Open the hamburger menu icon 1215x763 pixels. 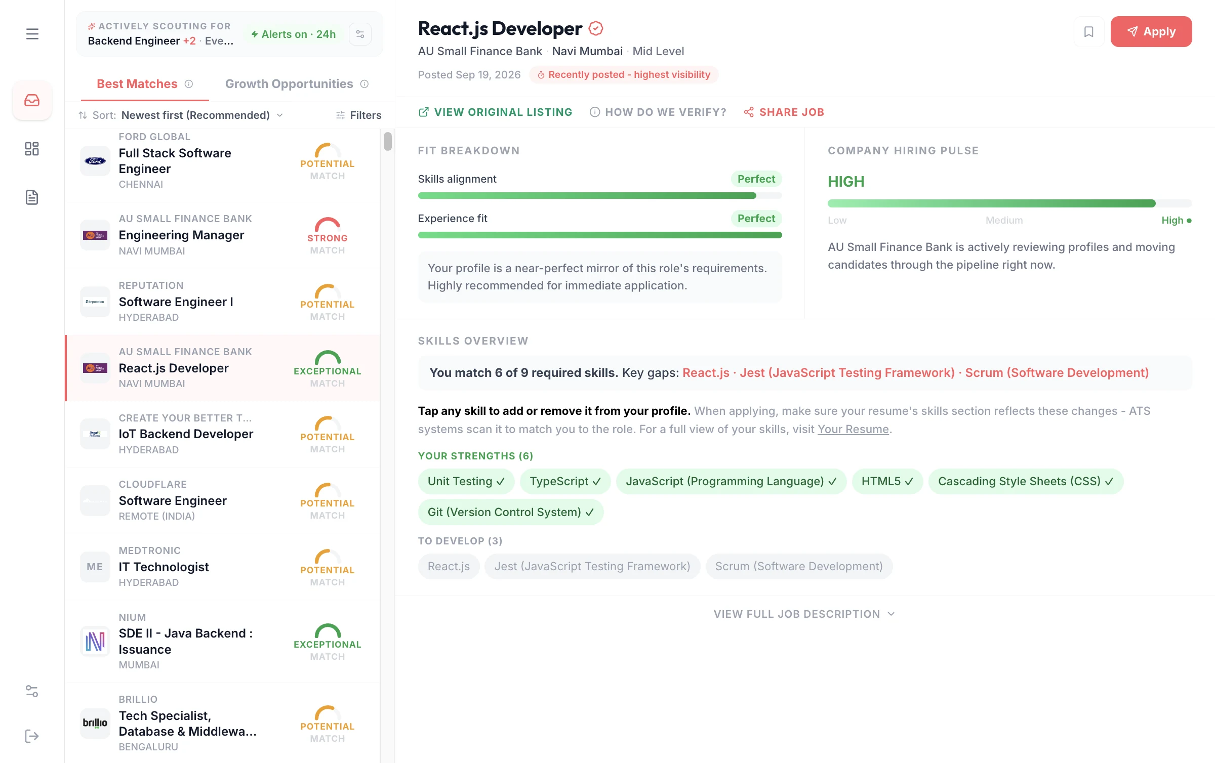click(x=32, y=34)
